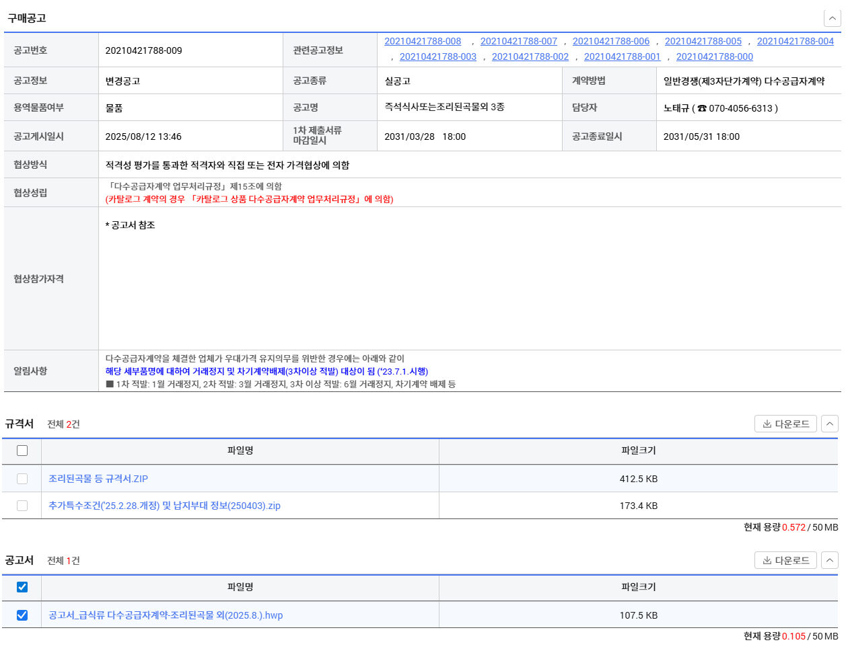
Task: Go to related notice 20210421788-004
Action: pos(796,41)
